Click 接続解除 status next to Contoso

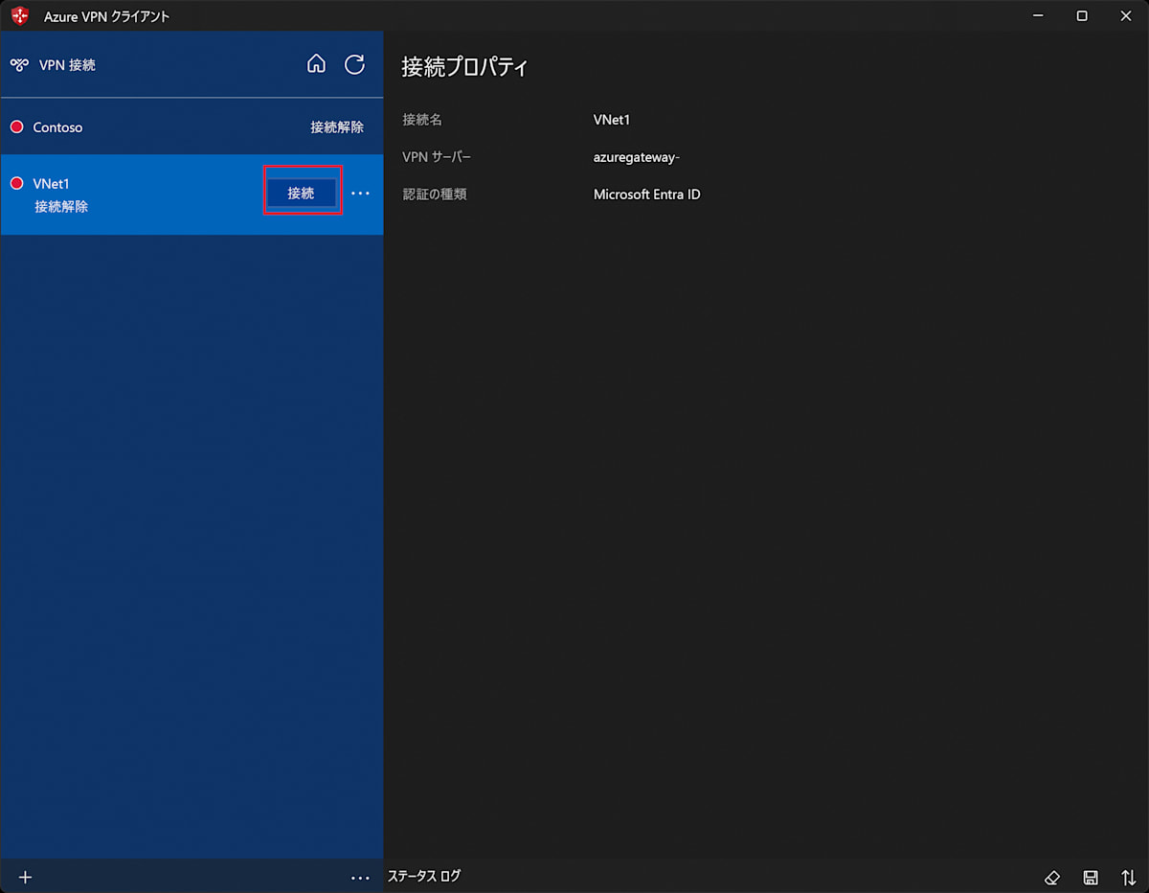pyautogui.click(x=337, y=126)
